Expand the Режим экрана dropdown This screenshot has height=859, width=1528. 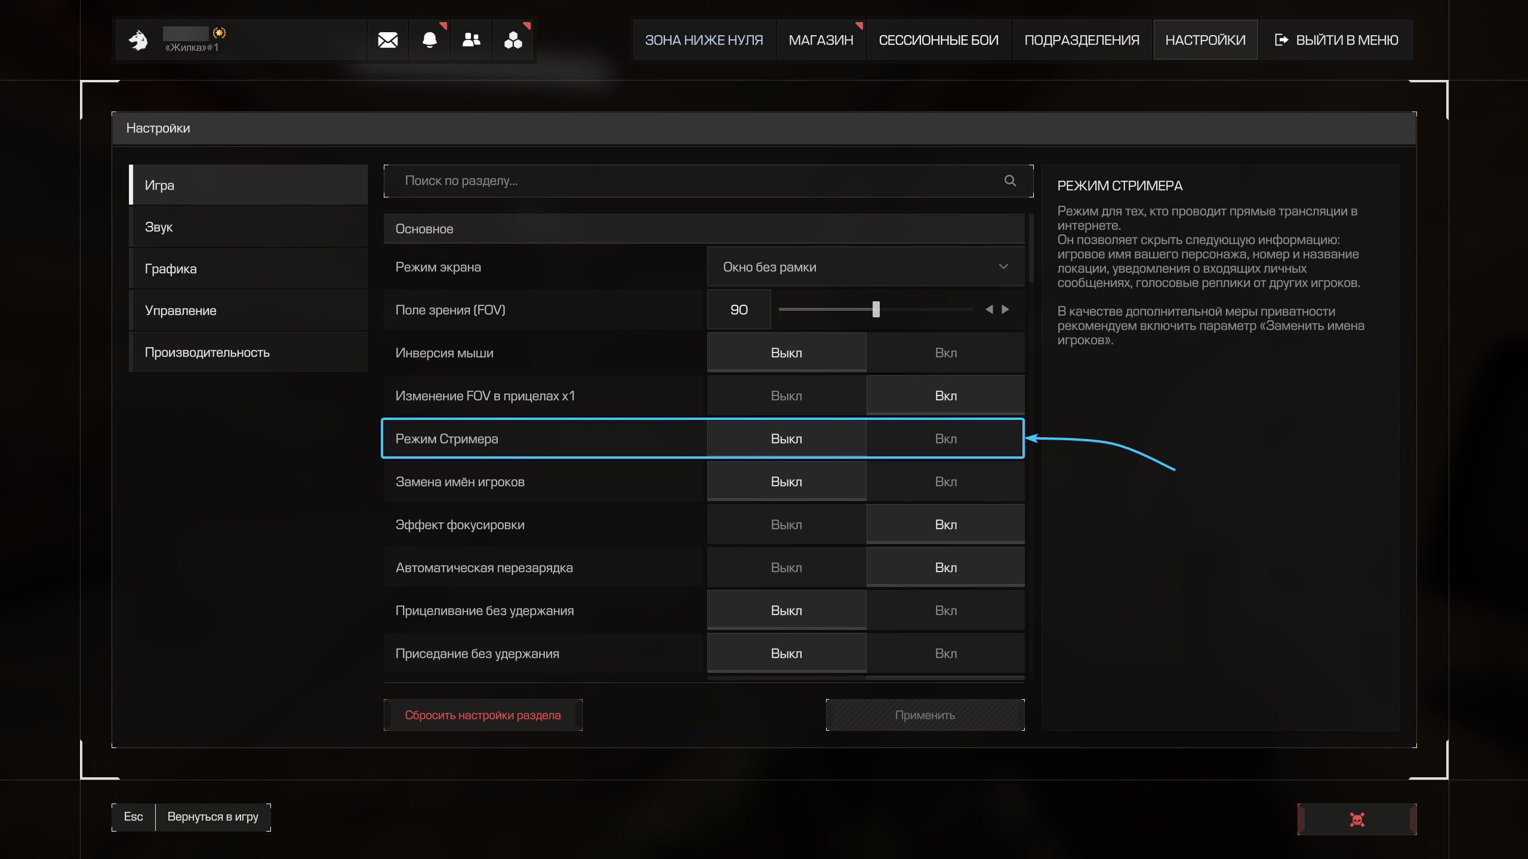865,267
